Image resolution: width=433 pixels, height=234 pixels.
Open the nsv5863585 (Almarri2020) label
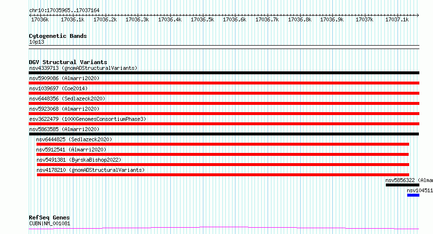point(64,129)
